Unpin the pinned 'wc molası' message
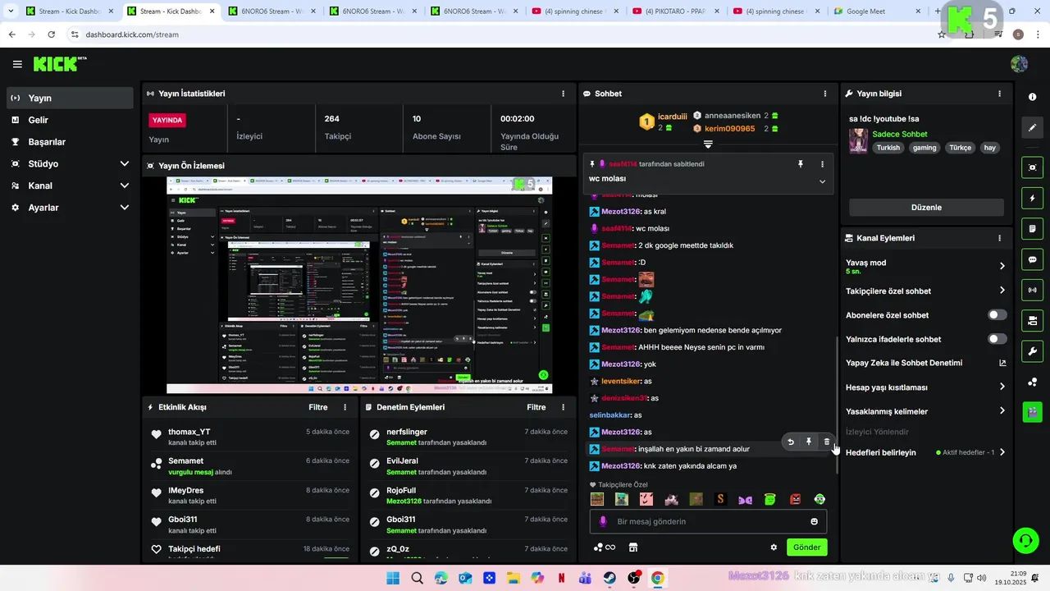Viewport: 1050px width, 591px height. tap(801, 164)
